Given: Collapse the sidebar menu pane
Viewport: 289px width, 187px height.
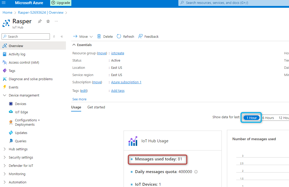Looking at the screenshot, I should pyautogui.click(x=62, y=36).
